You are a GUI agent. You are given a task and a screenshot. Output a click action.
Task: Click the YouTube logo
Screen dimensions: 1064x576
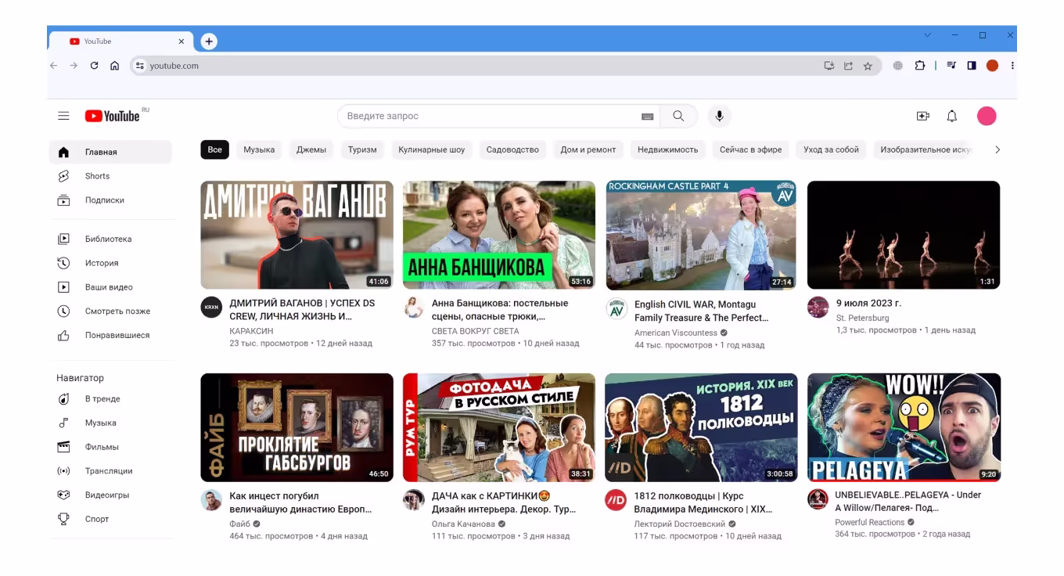coord(113,116)
